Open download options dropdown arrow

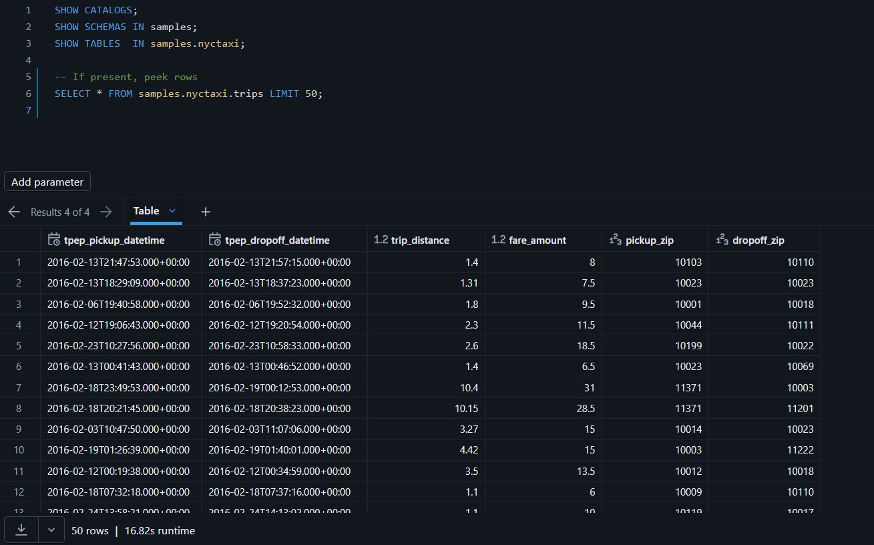[51, 530]
